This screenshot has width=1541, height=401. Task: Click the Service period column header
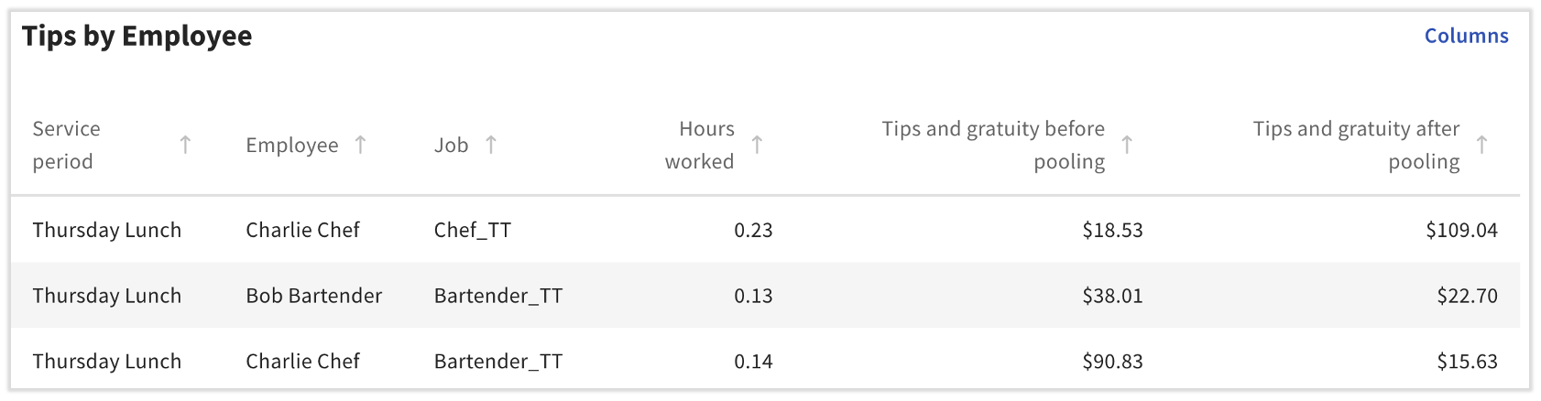pos(67,145)
